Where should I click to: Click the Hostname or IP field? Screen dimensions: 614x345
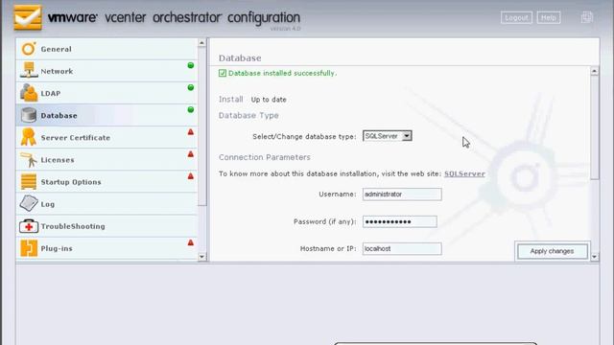coord(402,249)
